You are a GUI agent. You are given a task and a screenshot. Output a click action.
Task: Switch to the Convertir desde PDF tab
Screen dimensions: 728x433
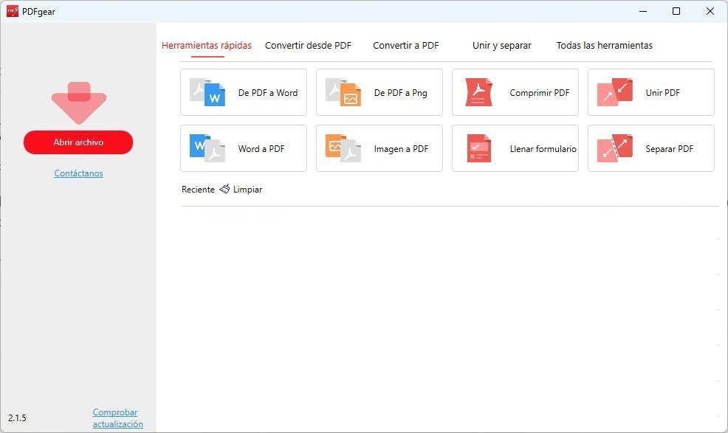(x=308, y=45)
